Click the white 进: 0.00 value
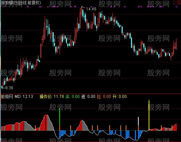The image size is (181, 142). pos(88,97)
